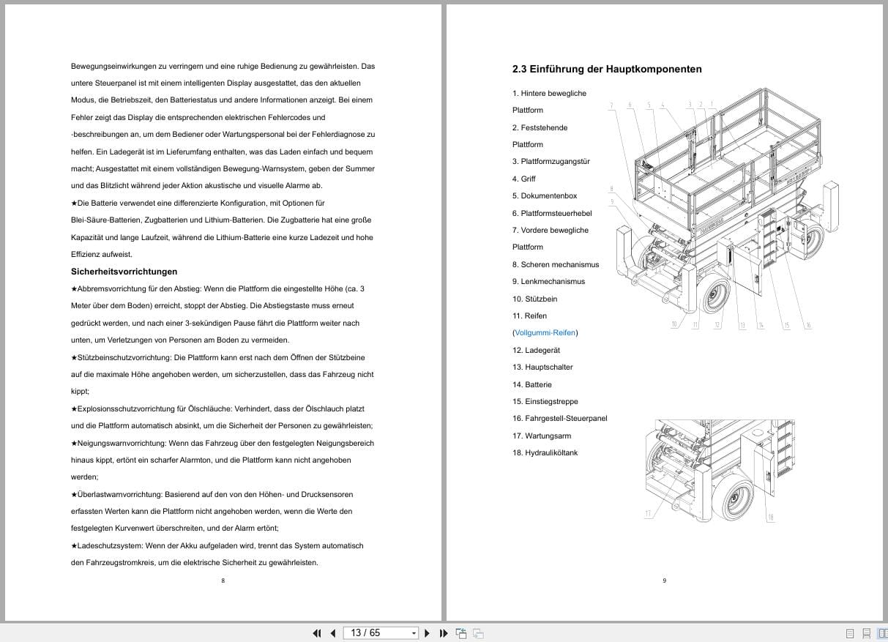Click the greyed go-to-next-view icon
The image size is (888, 642).
478,633
